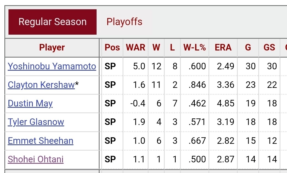Sort table by Player column header
287x173 pixels.
click(52, 47)
